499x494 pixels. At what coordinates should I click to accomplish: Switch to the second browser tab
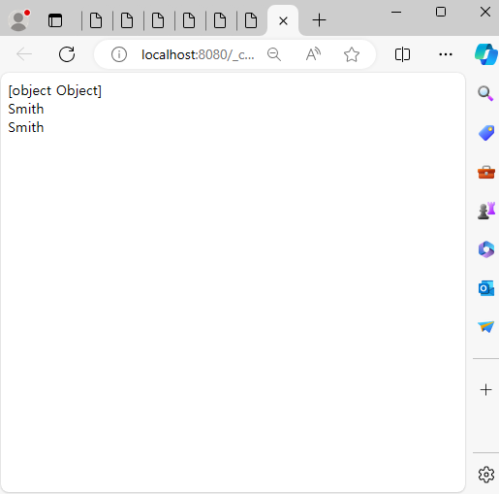[x=127, y=20]
